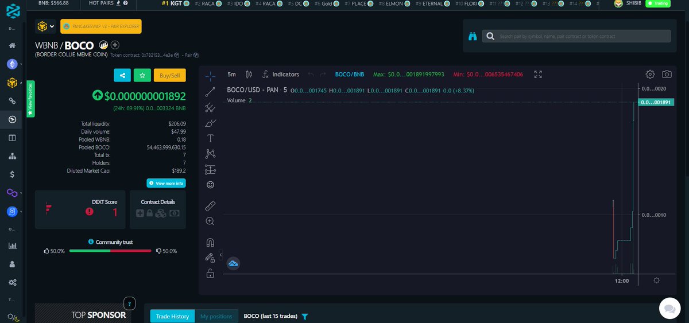Click View more info button

coord(166,183)
